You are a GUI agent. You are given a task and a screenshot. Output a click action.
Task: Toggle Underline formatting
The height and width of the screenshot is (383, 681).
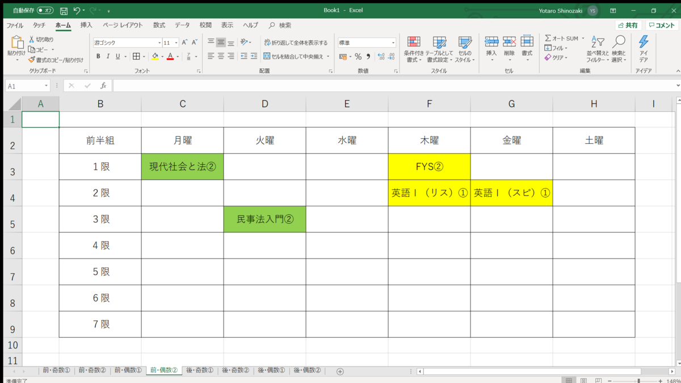117,56
